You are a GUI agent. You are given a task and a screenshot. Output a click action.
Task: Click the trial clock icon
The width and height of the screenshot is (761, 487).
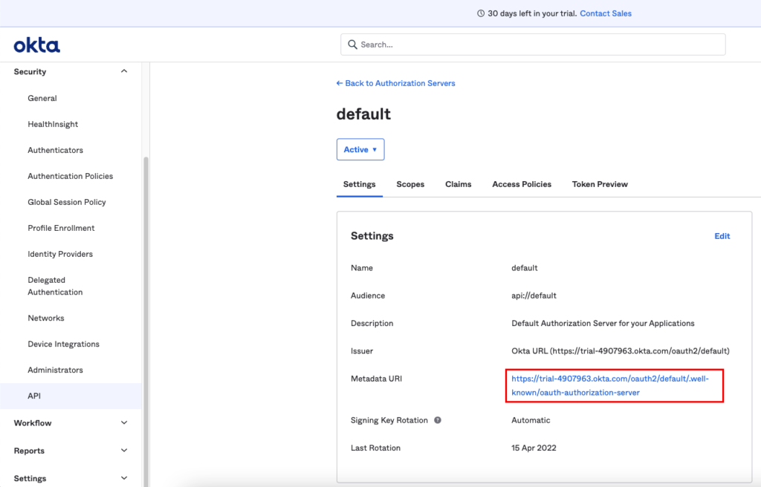481,13
